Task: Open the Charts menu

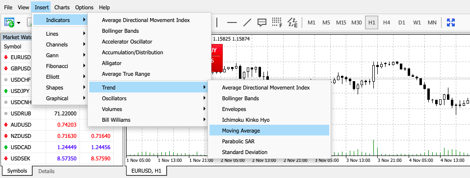Action: 62,7
